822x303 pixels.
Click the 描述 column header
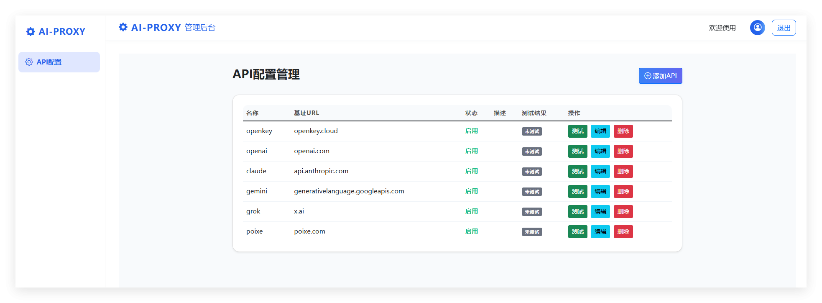click(x=500, y=113)
